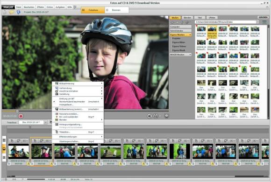This screenshot has width=271, height=182.
Task: Open project using the yellow folder icon
Action: [x=12, y=12]
